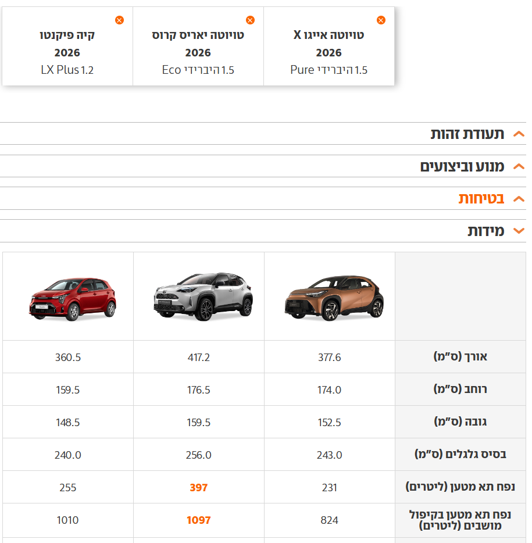Click the bronze Toyota Aygo X image
The width and height of the screenshot is (532, 543).
point(334,299)
